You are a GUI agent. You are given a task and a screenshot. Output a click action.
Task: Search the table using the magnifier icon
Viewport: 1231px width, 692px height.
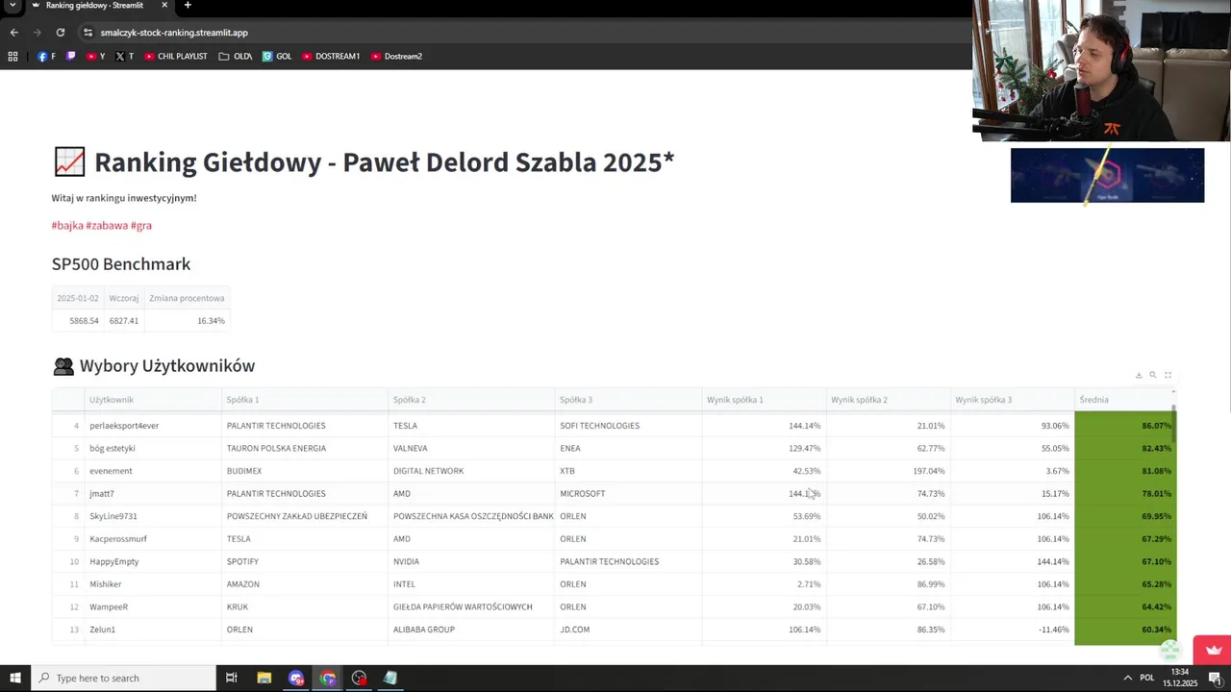[1153, 375]
